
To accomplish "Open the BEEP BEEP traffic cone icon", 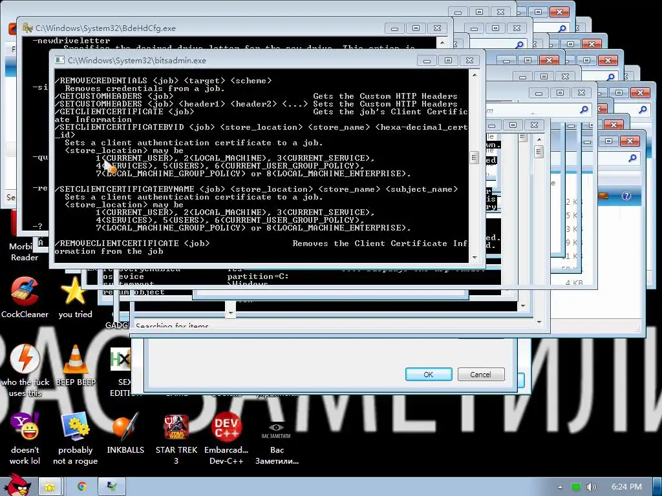I will coord(76,366).
